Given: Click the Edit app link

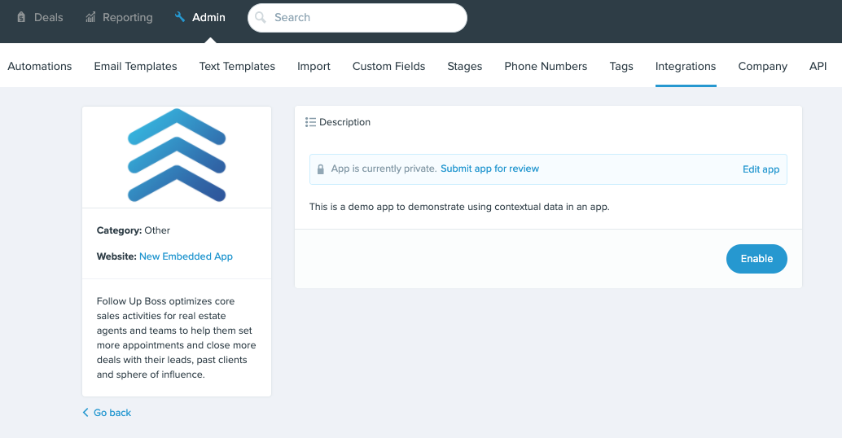Looking at the screenshot, I should [x=761, y=169].
